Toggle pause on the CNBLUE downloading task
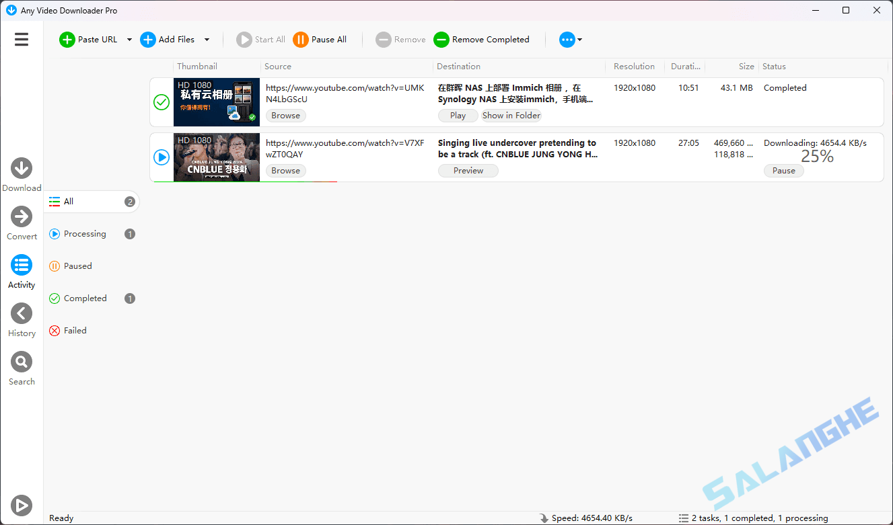The image size is (893, 525). click(x=783, y=170)
